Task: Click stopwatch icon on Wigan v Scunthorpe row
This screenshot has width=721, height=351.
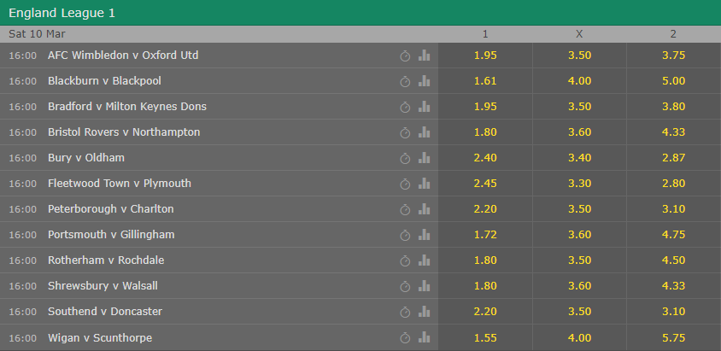Action: [x=405, y=338]
